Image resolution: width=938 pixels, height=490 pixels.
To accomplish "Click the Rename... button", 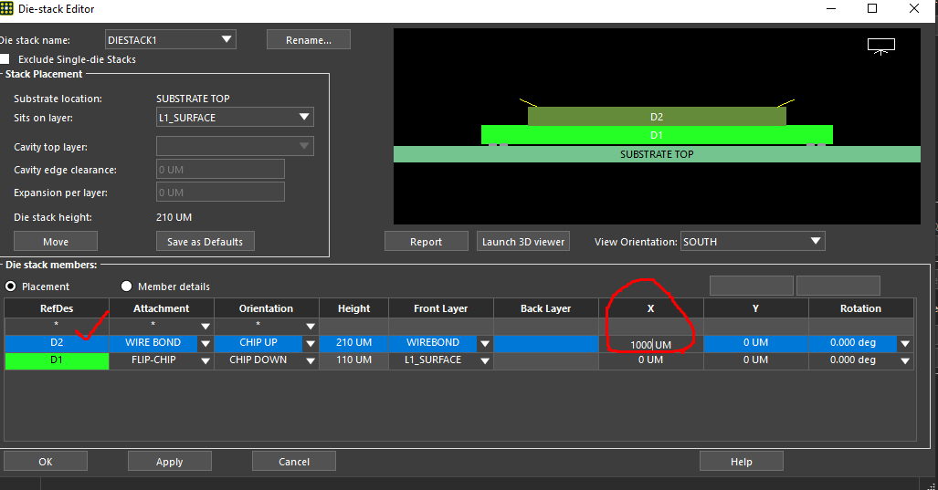I will click(309, 40).
